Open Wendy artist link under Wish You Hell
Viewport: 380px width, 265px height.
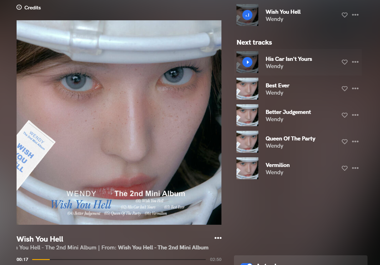[x=274, y=19]
